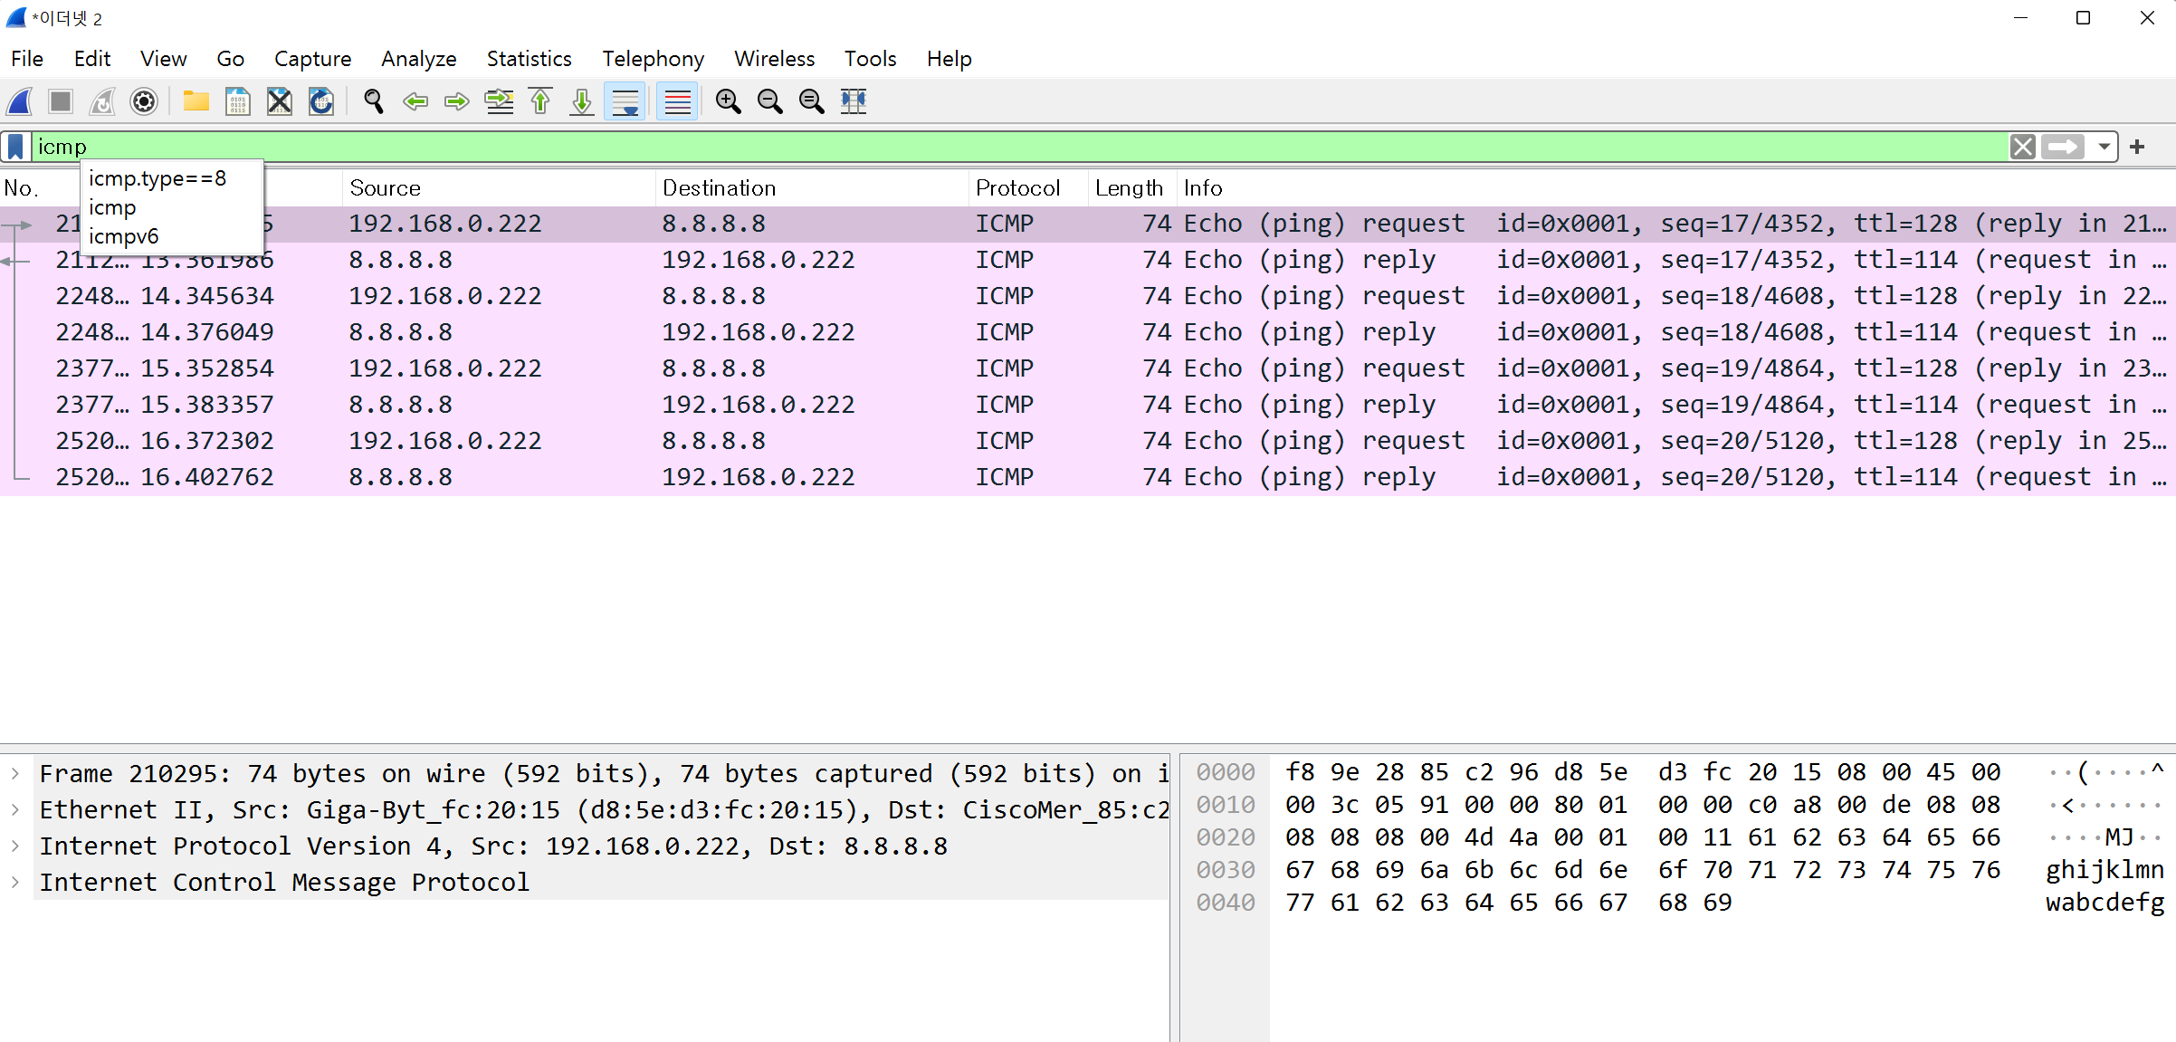Expand the Ethernet II details row
Viewport: 2176px width, 1042px height.
(15, 810)
